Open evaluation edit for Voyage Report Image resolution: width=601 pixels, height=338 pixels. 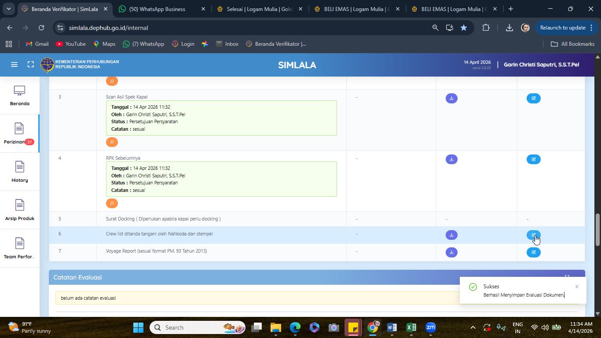[x=533, y=252]
